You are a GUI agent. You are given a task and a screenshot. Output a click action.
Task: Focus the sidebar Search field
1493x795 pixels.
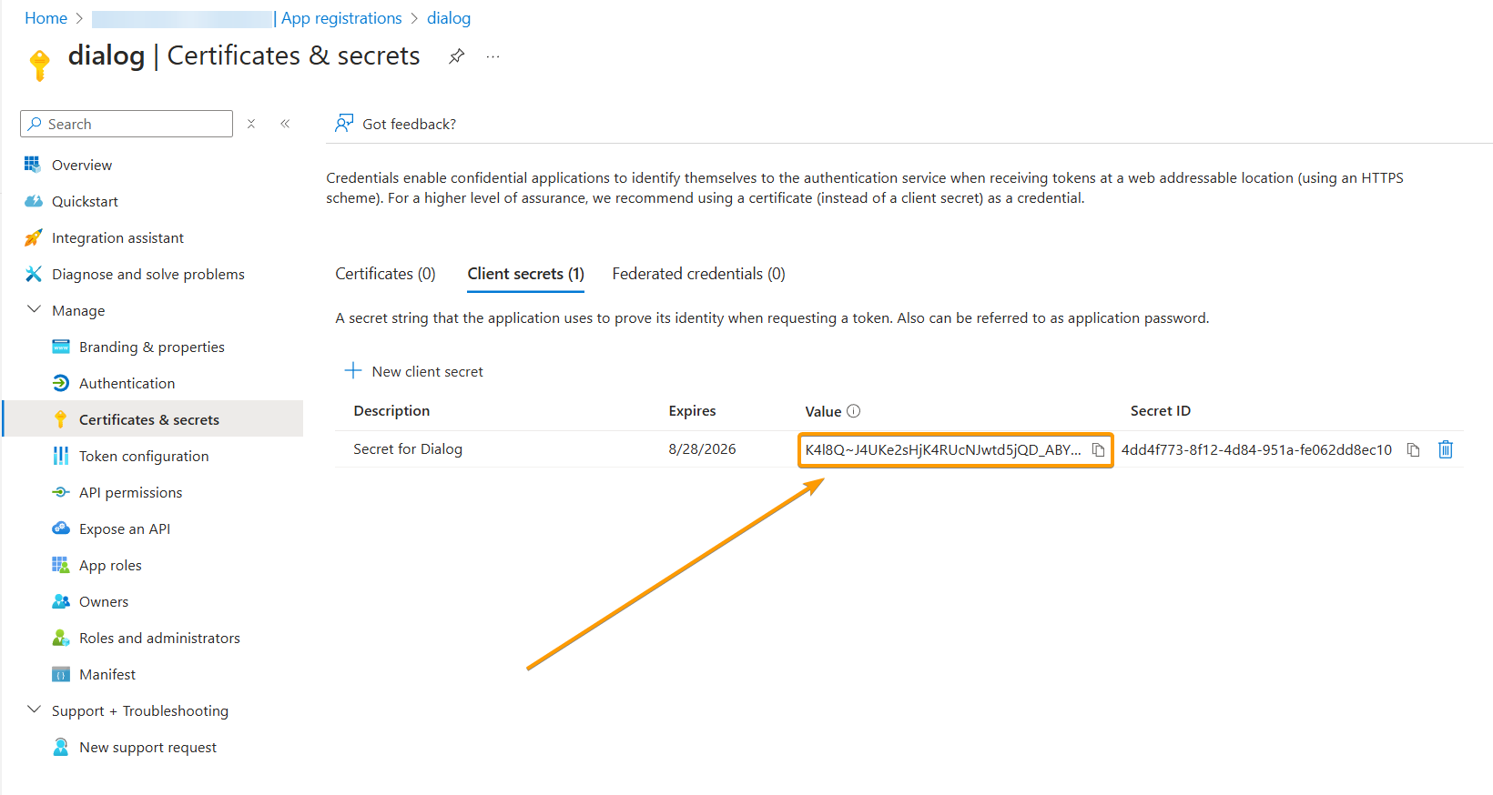(x=127, y=124)
